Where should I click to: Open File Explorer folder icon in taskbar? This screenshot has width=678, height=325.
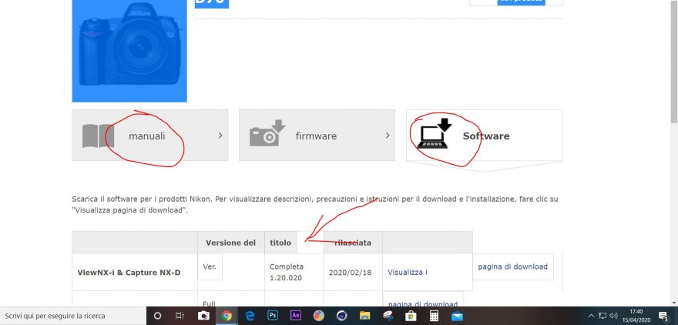click(x=364, y=316)
